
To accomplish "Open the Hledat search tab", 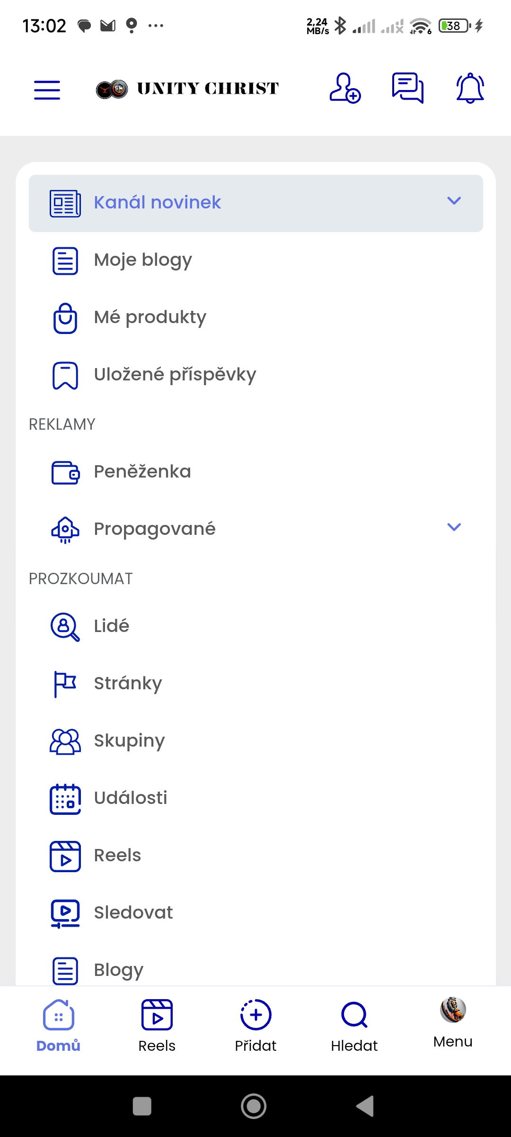I will tap(354, 1025).
